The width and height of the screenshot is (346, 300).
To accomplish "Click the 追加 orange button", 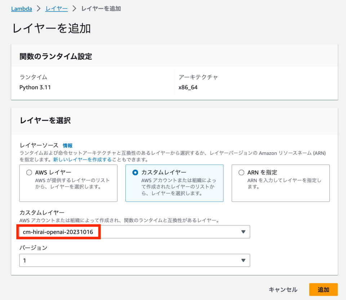I will (x=323, y=290).
